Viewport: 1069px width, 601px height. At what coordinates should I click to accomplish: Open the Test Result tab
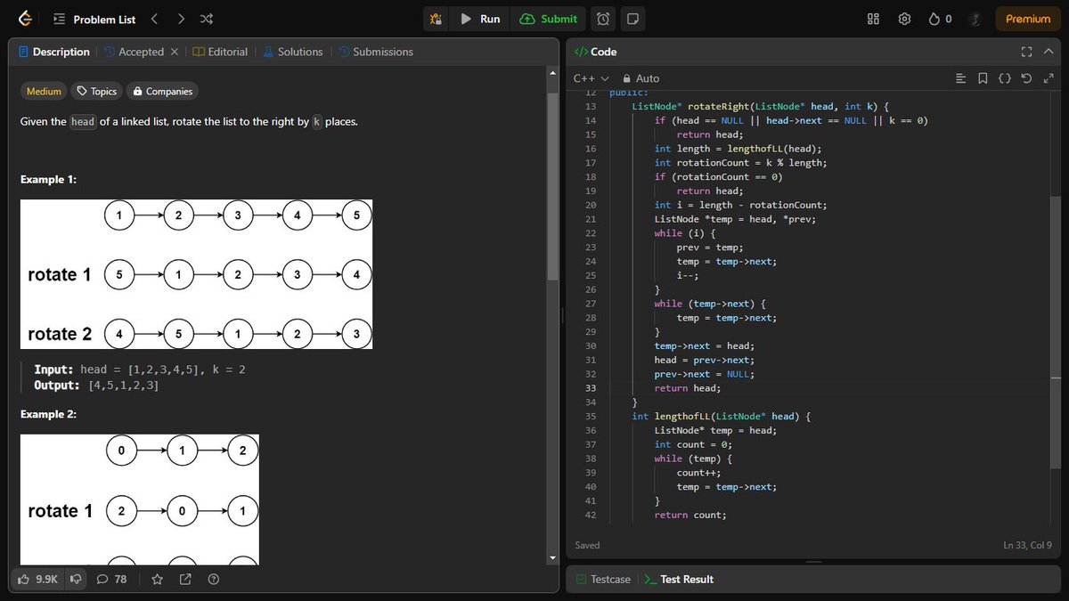coord(679,580)
